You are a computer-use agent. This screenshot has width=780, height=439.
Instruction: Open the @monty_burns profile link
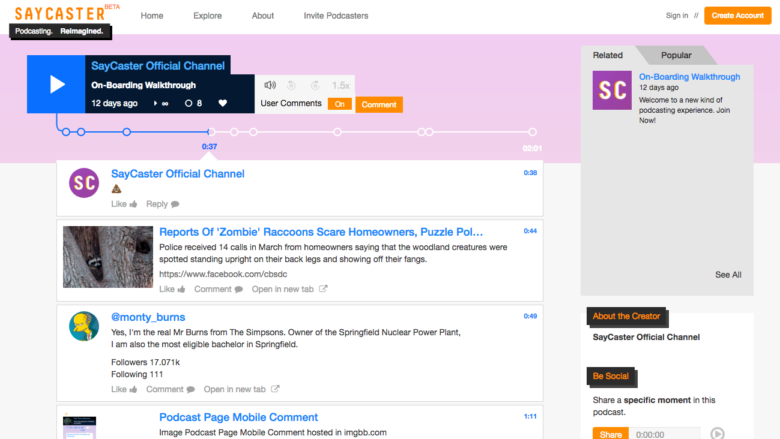tap(148, 317)
